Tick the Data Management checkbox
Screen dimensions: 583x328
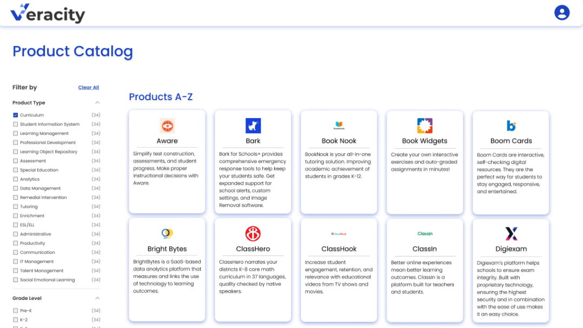(x=15, y=188)
